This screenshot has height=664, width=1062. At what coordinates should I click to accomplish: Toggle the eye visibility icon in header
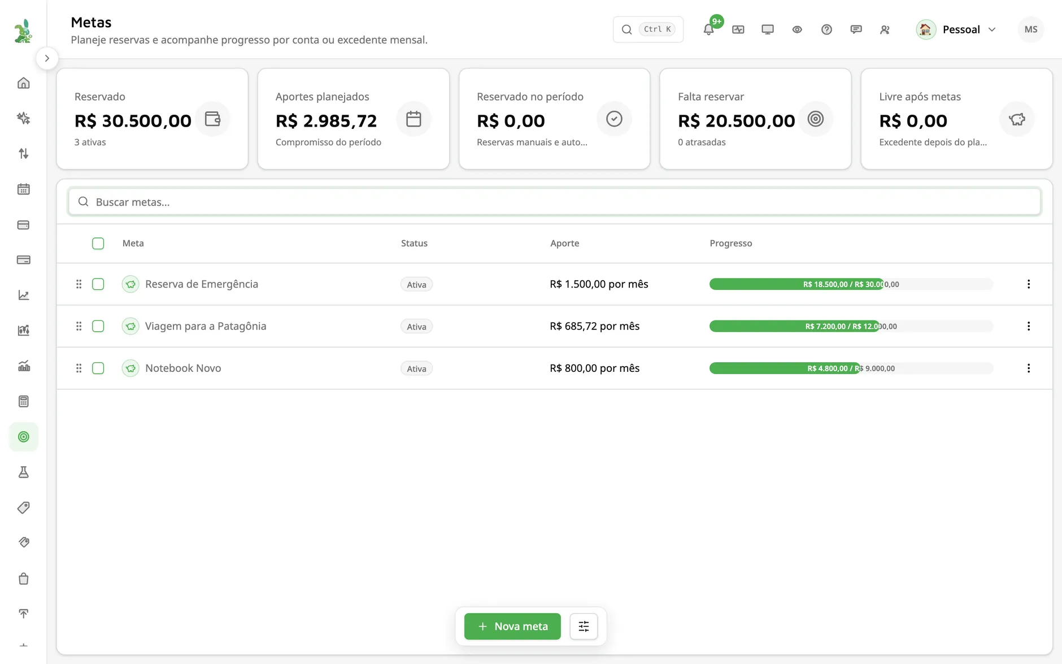click(x=797, y=29)
